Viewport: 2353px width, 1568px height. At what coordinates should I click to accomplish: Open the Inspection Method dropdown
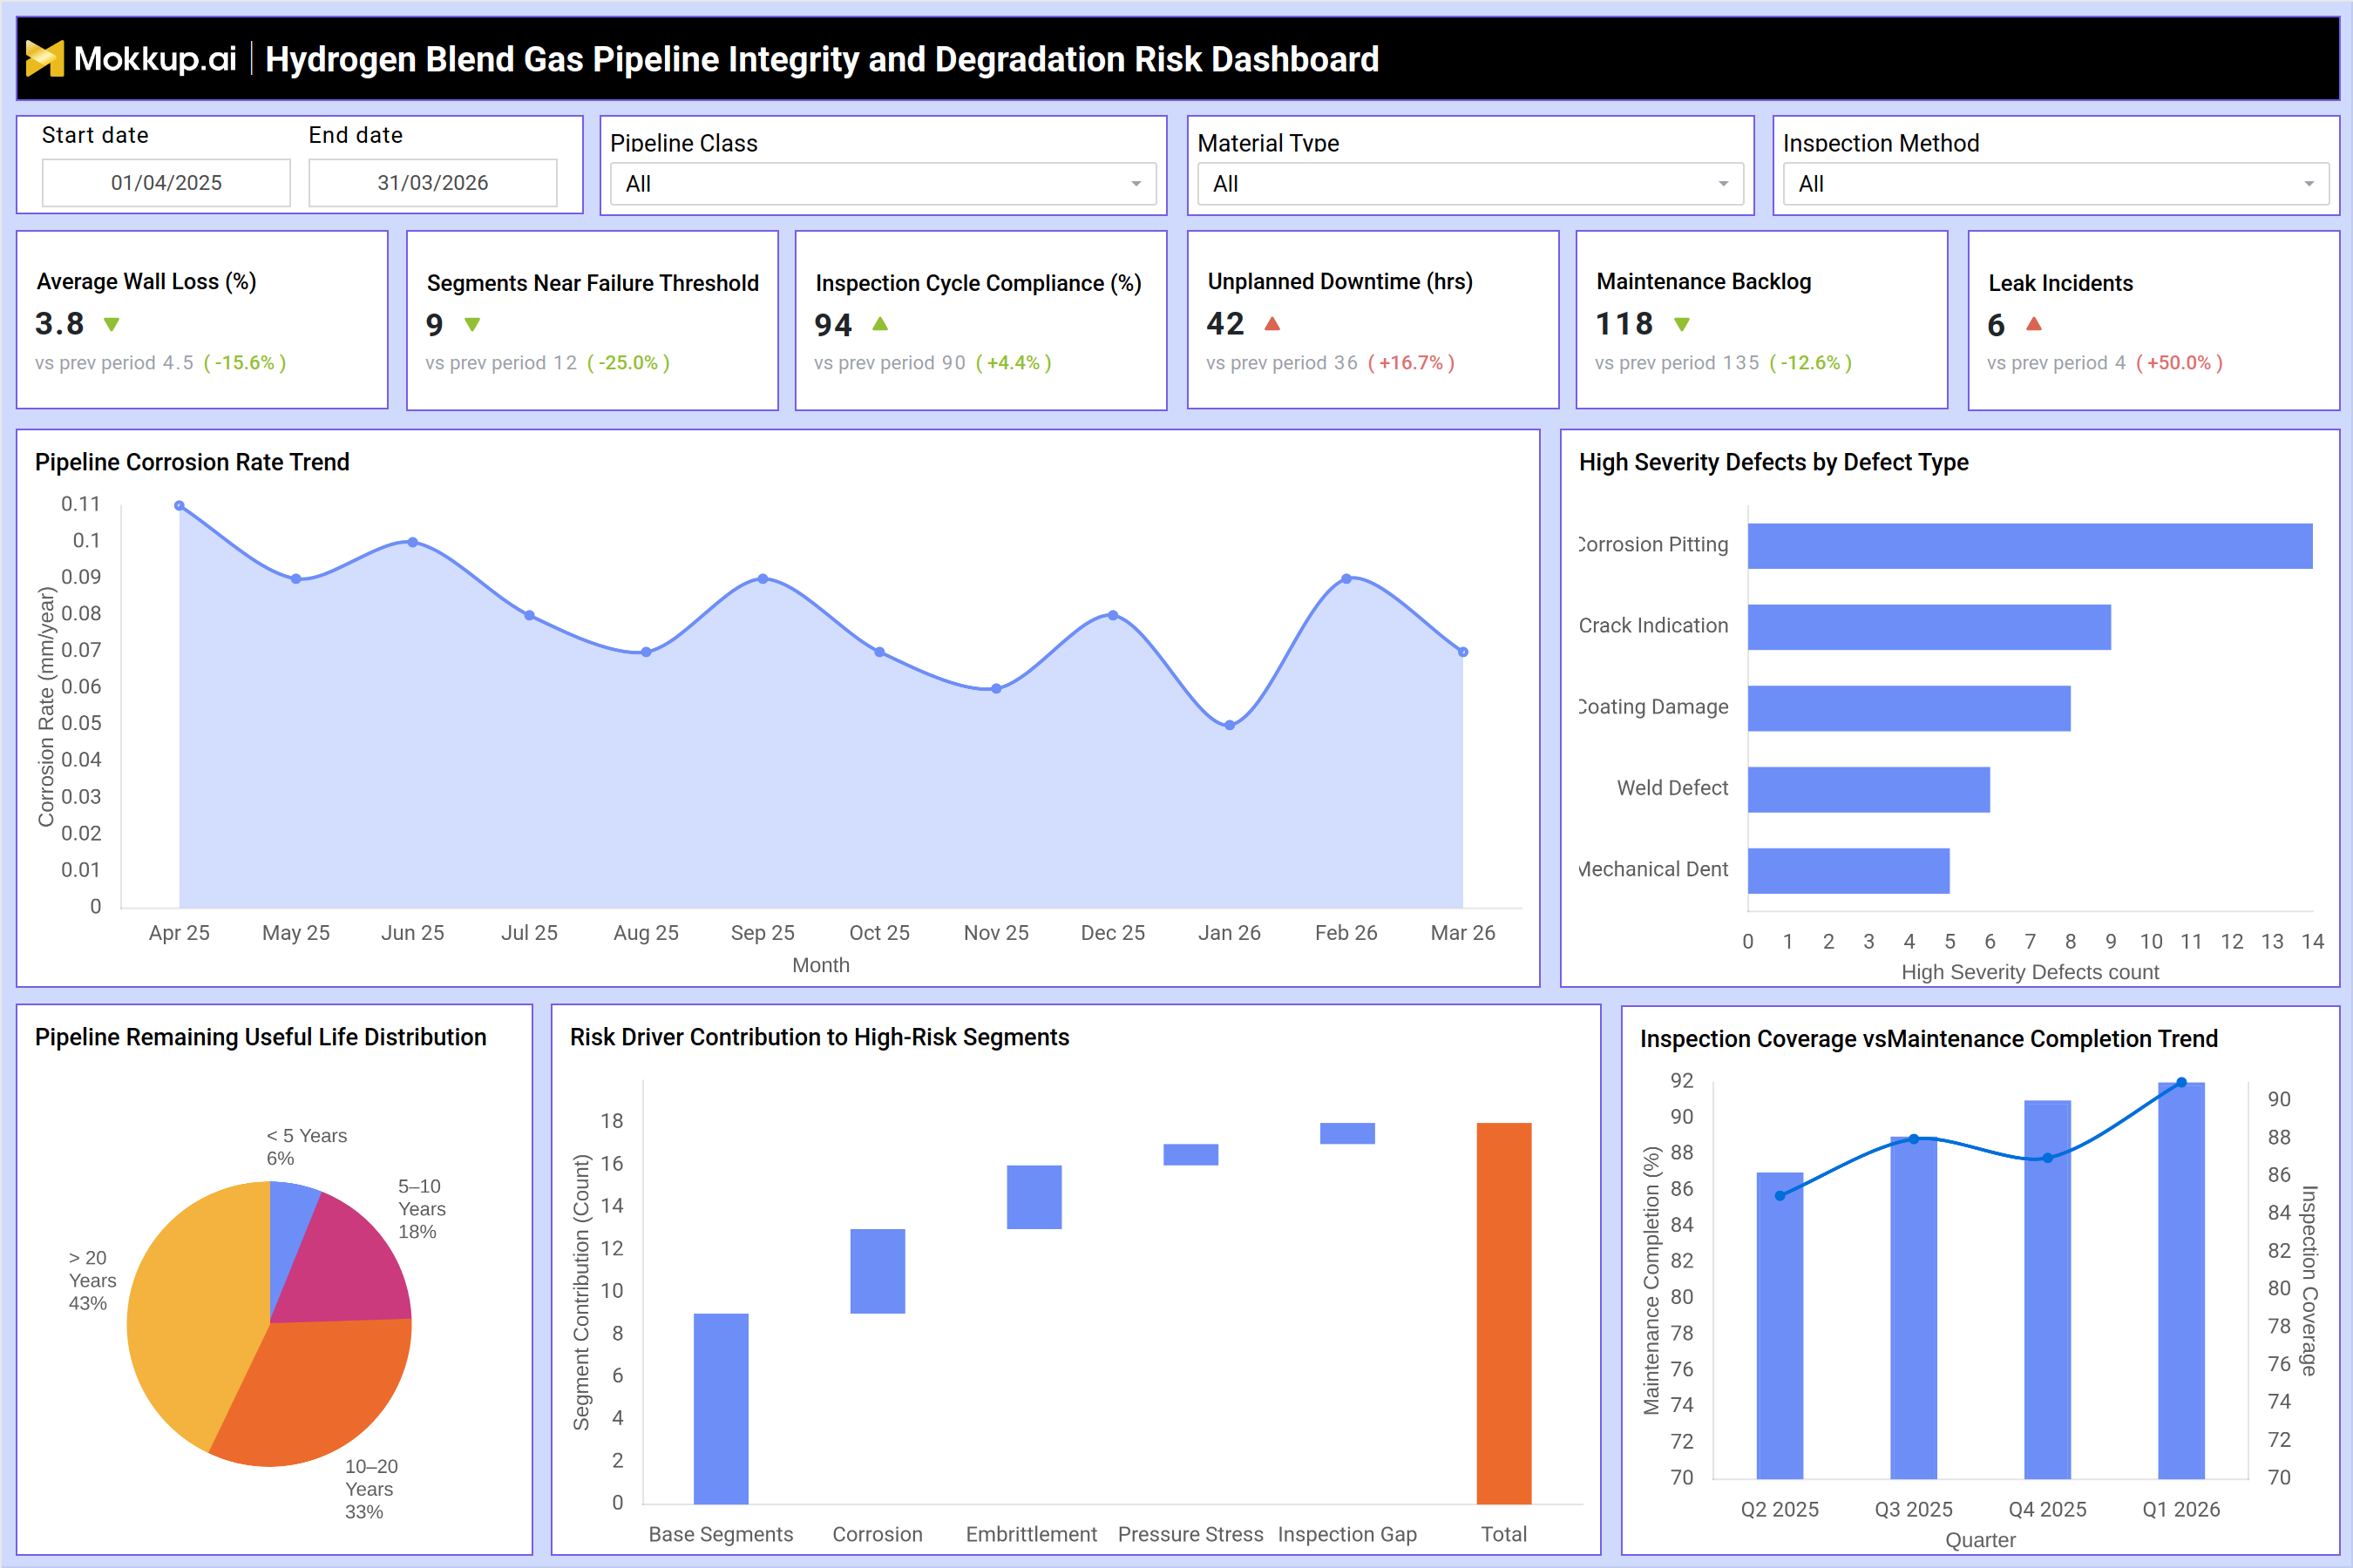2056,184
